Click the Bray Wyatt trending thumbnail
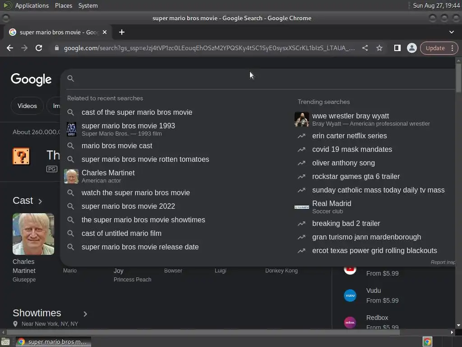The width and height of the screenshot is (462, 347). (302, 119)
